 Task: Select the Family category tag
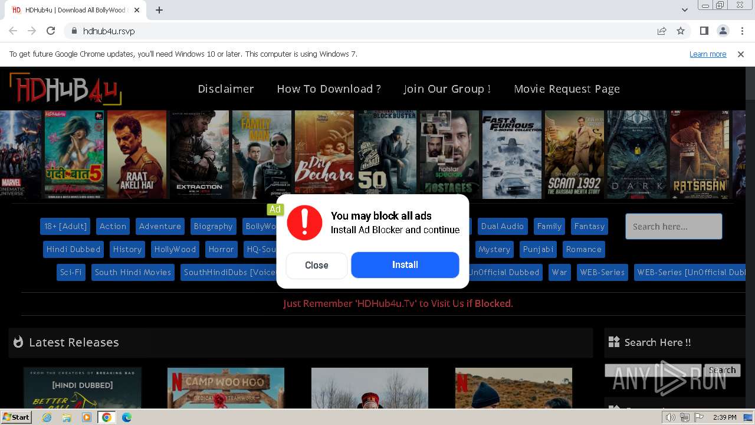(549, 226)
